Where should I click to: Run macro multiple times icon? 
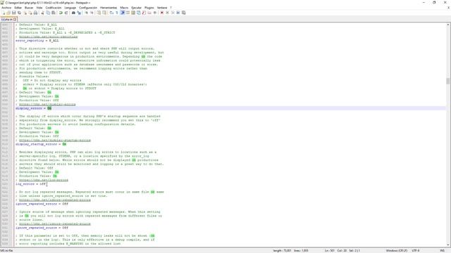point(178,13)
